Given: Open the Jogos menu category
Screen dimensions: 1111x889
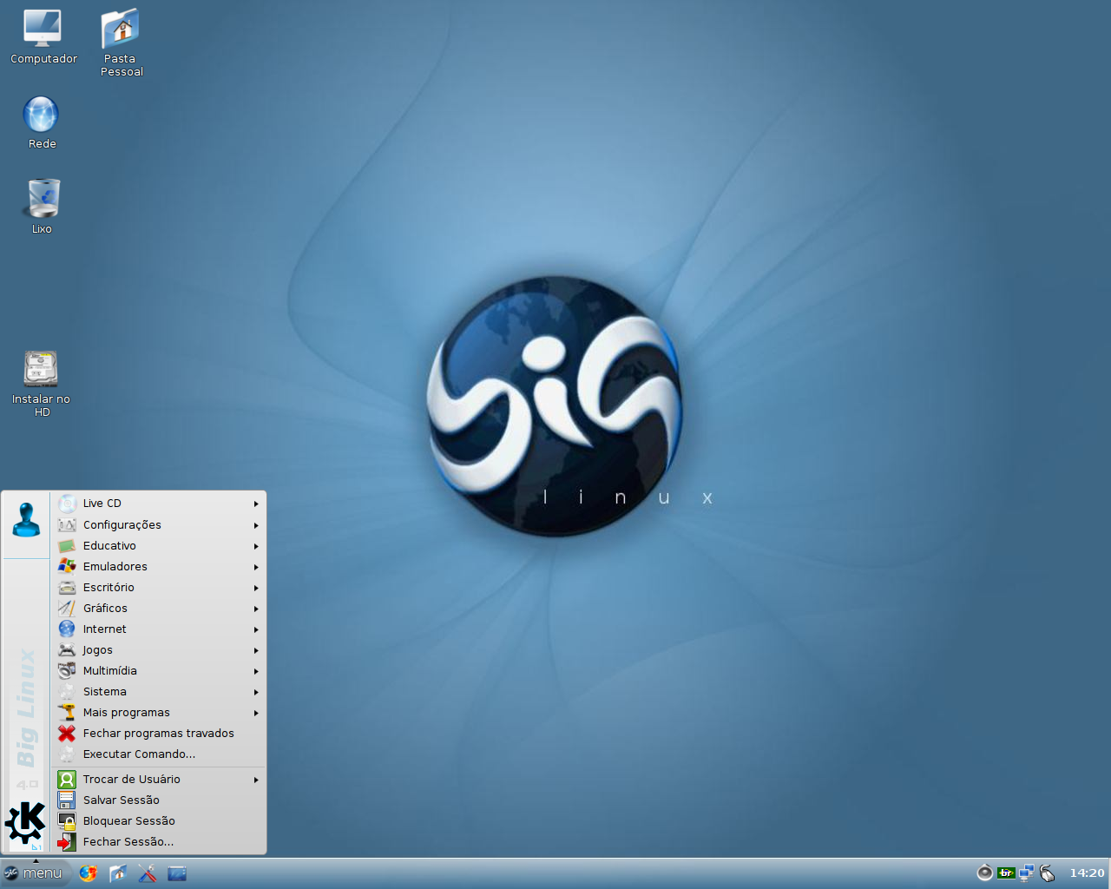Looking at the screenshot, I should coord(159,650).
